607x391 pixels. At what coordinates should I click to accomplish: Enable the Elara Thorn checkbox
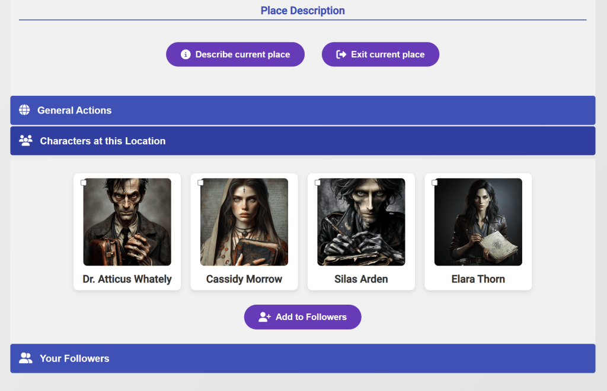tap(435, 183)
